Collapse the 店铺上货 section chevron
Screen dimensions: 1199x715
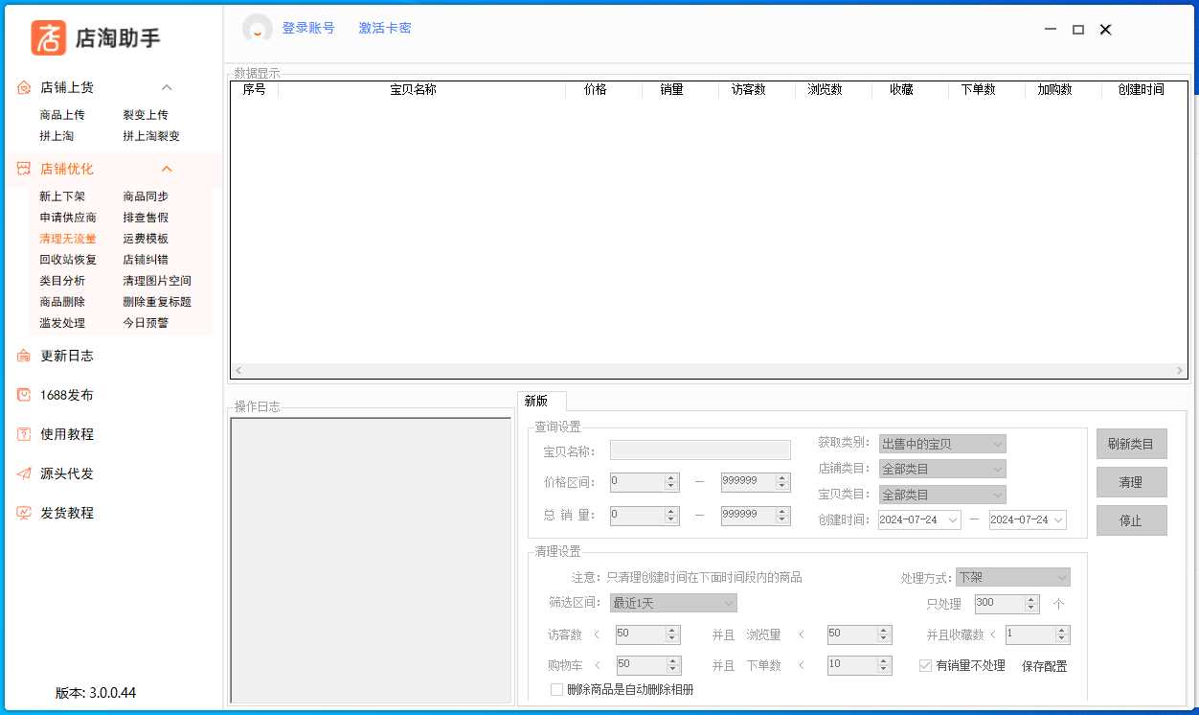(167, 88)
